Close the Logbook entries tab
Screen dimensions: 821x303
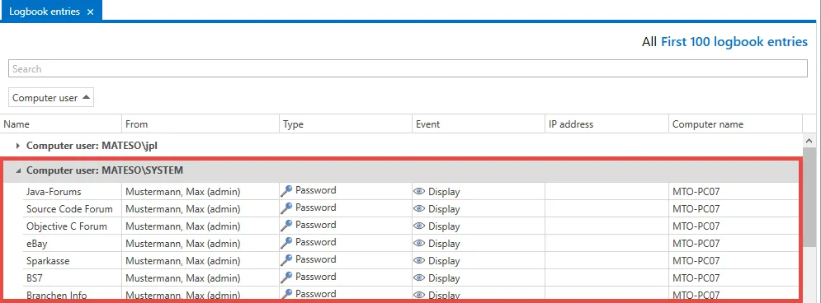90,12
